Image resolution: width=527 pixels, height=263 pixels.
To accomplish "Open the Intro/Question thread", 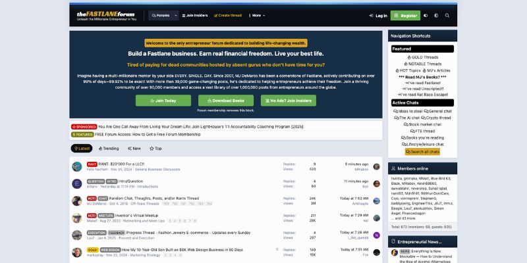I will [130, 181].
